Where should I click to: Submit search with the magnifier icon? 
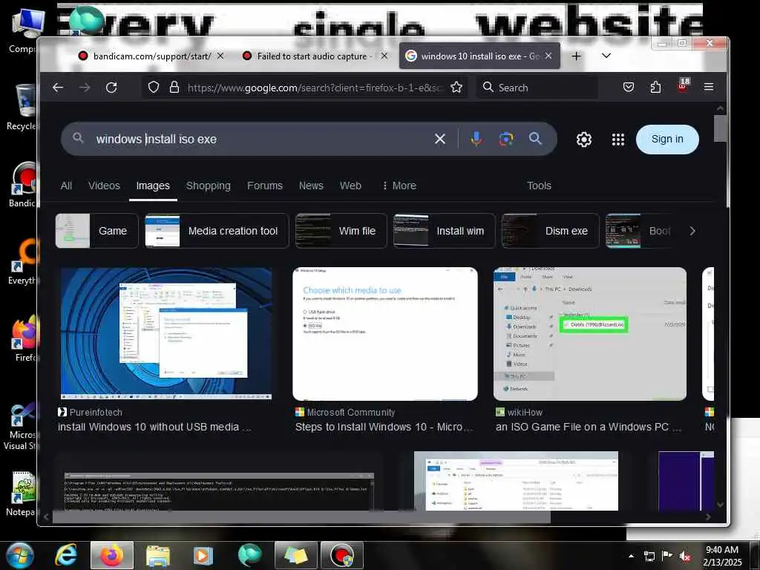tap(535, 139)
